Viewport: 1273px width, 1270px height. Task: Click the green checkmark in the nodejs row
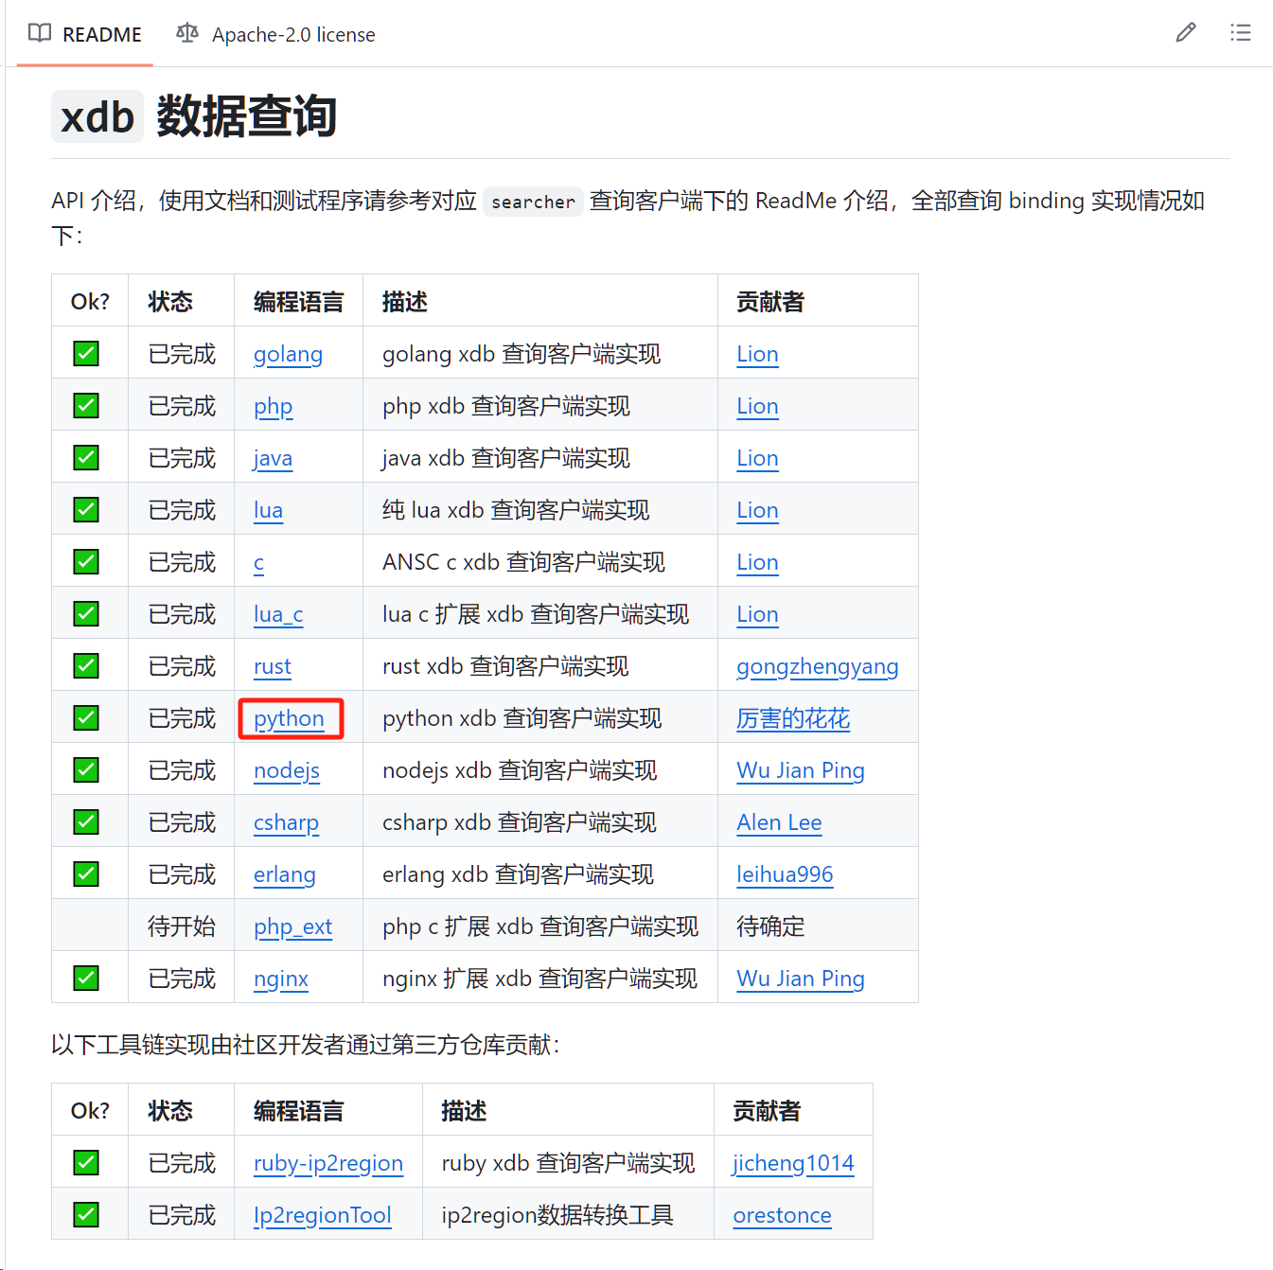click(86, 769)
